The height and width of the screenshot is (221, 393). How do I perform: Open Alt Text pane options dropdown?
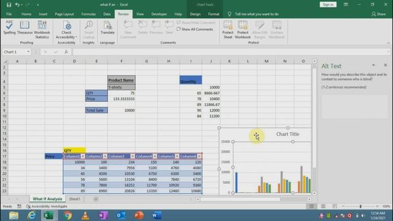(373, 66)
